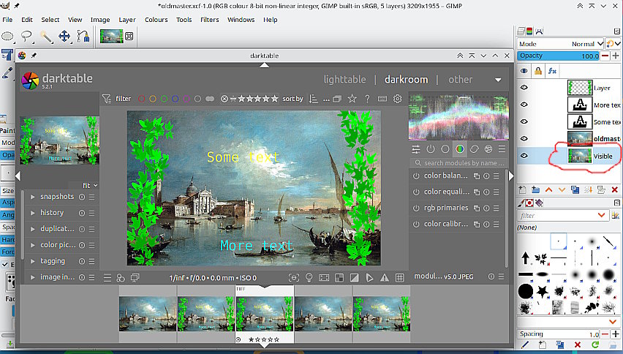
Task: Click the bulb color assessment icon
Action: click(309, 277)
